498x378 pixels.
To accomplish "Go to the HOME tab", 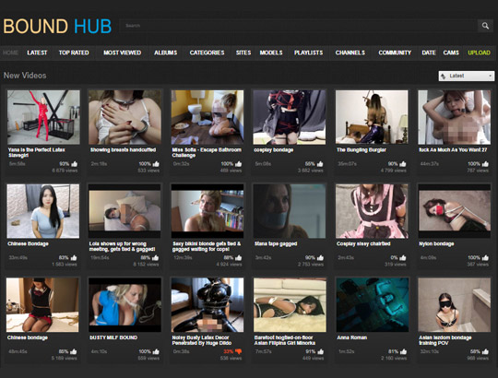I will (x=10, y=53).
